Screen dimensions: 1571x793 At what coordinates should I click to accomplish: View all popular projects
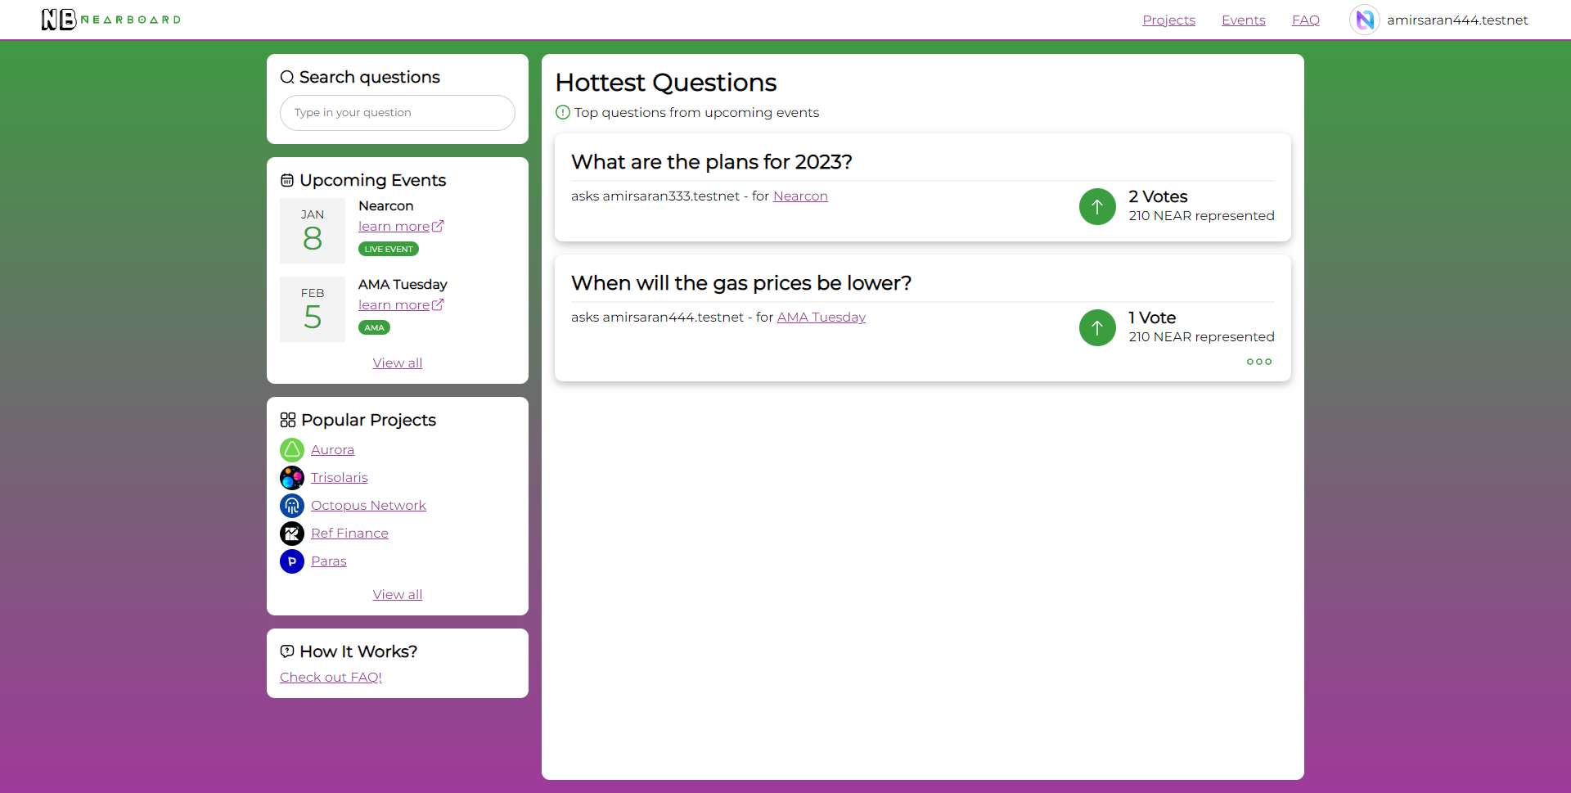(x=398, y=594)
